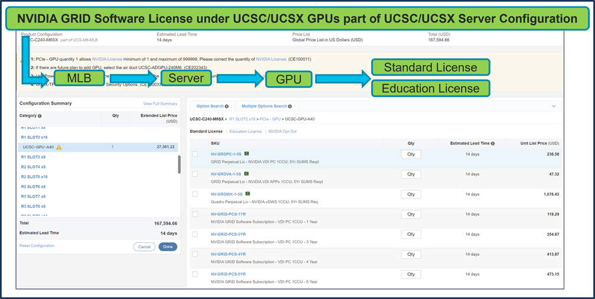Screen dimensions: 595x299
Task: Select the NV-GRID-PCS-5YR checkbox
Action: [x=195, y=274]
